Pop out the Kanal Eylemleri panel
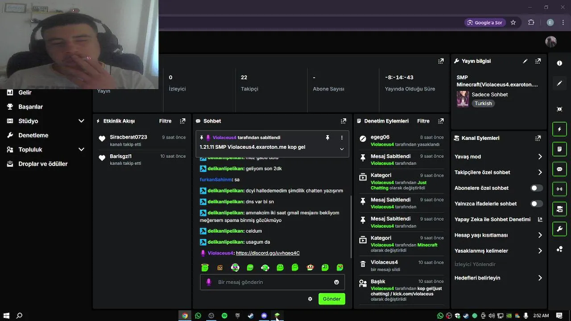571x321 pixels. tap(538, 138)
